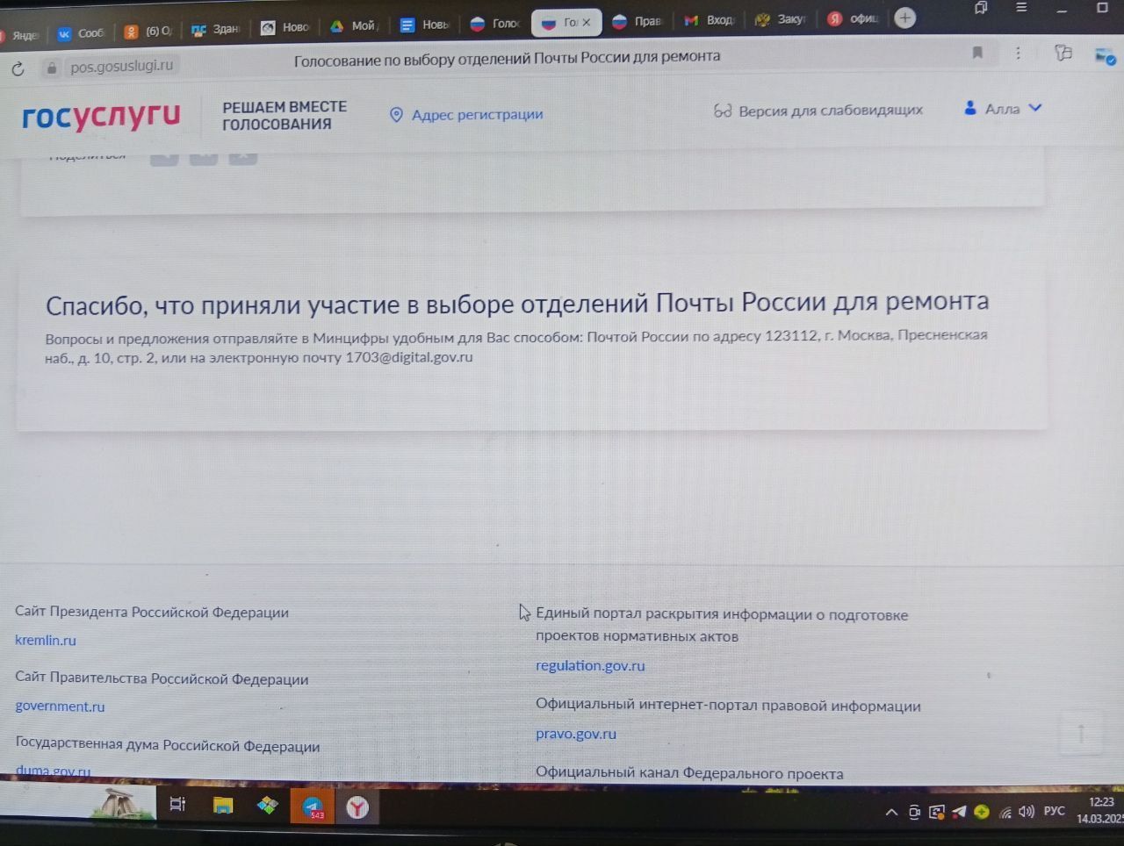Click "Официальный интернет-портал правовой информации" text
Image resolution: width=1124 pixels, height=846 pixels.
pos(728,706)
